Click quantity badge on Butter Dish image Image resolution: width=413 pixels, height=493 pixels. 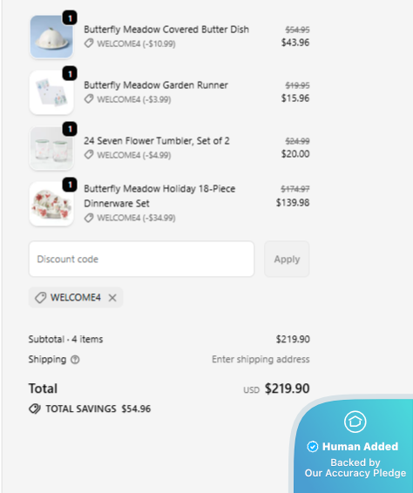pyautogui.click(x=70, y=18)
